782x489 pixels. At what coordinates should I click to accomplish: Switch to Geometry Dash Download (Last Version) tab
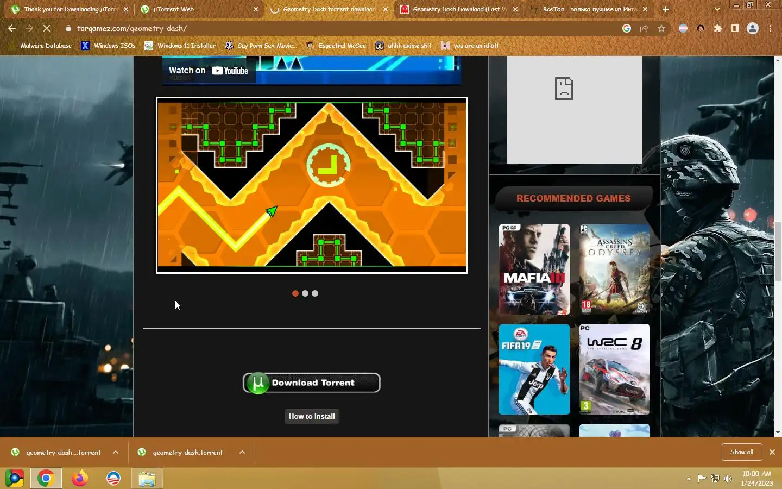(x=459, y=9)
